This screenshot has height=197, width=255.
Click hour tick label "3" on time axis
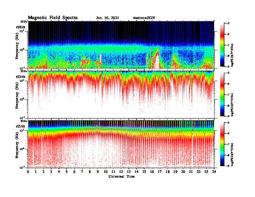tap(51, 172)
